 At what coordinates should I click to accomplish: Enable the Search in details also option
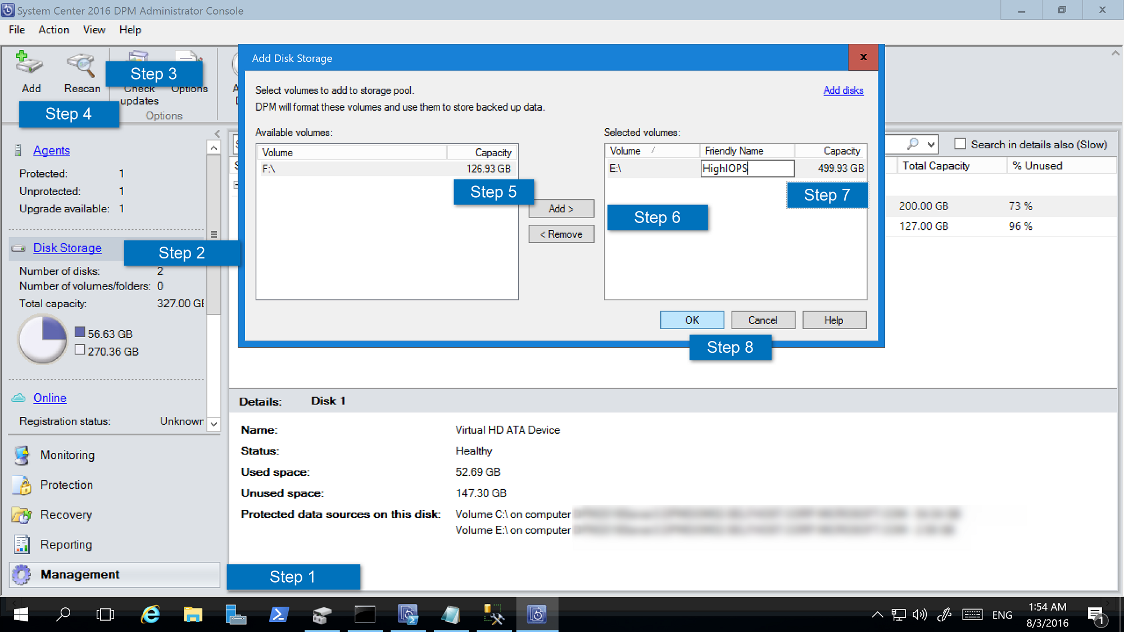pyautogui.click(x=958, y=144)
